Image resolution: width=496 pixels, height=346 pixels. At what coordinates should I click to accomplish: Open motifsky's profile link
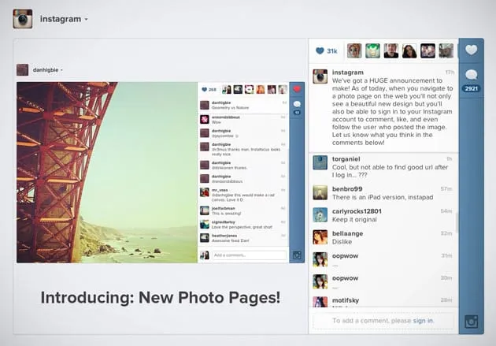click(x=345, y=300)
